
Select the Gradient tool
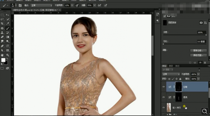(8, 37)
